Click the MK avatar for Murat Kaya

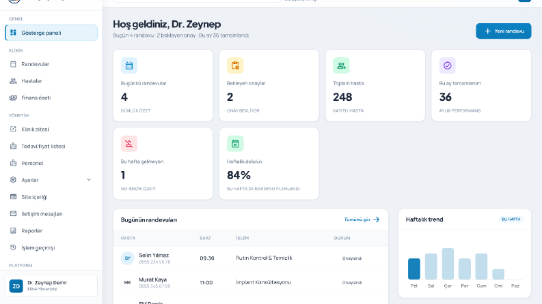click(x=128, y=283)
